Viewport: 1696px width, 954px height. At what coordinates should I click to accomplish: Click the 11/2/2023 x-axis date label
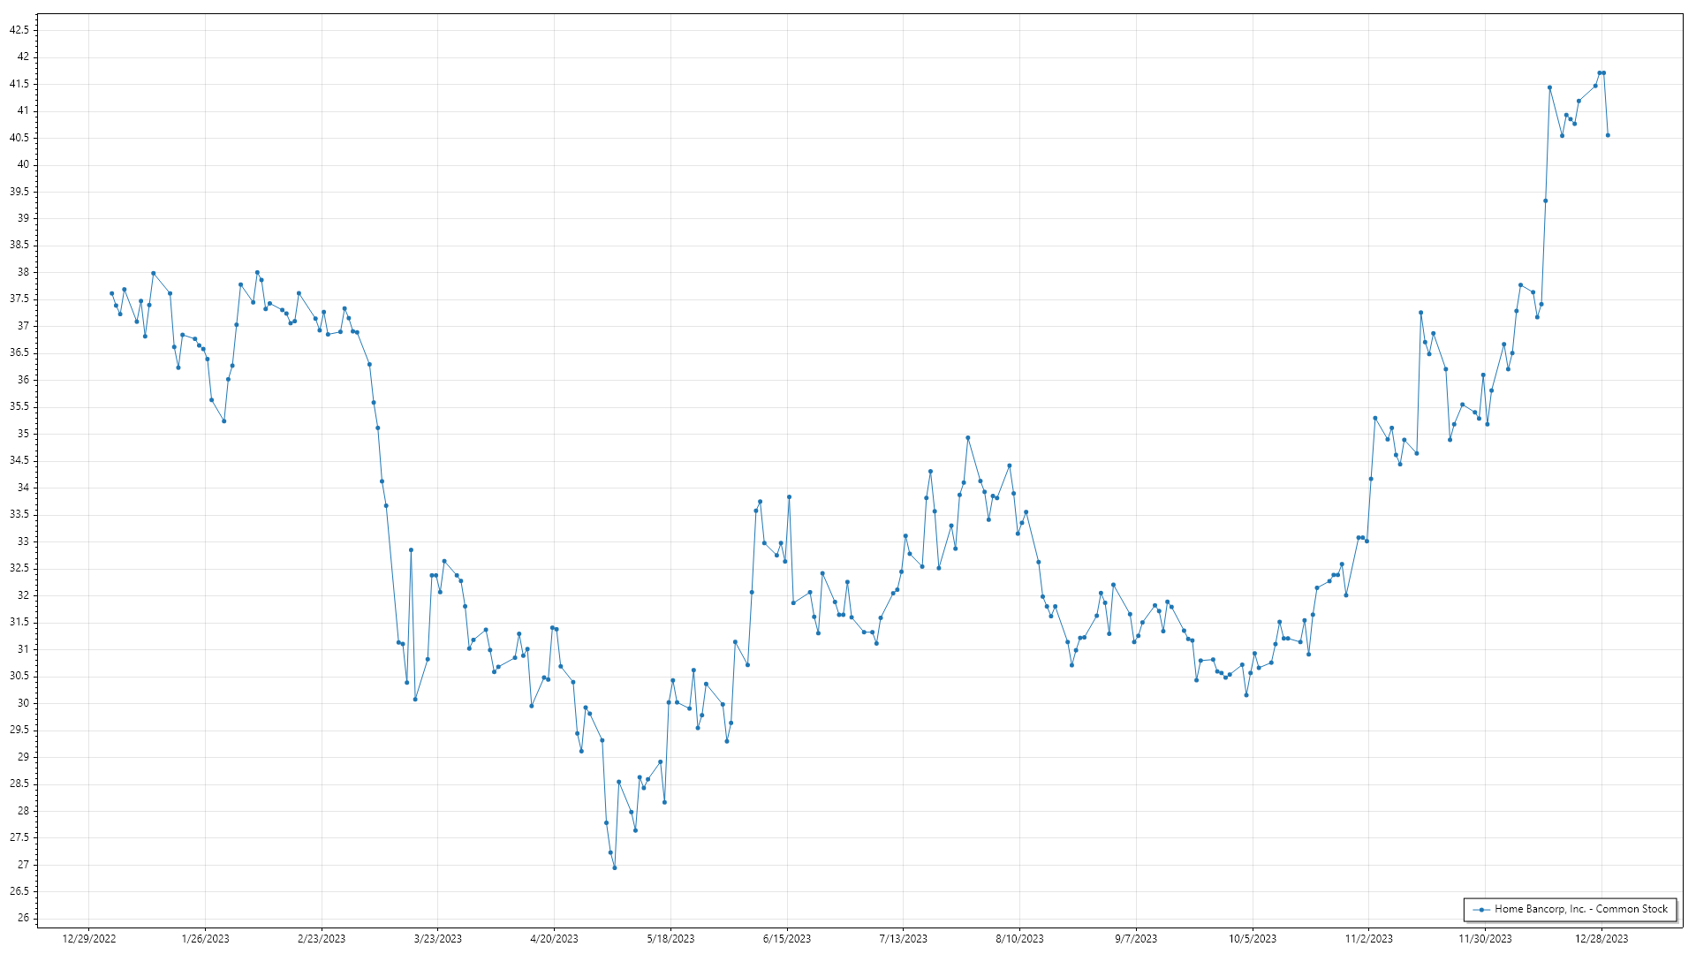1368,939
